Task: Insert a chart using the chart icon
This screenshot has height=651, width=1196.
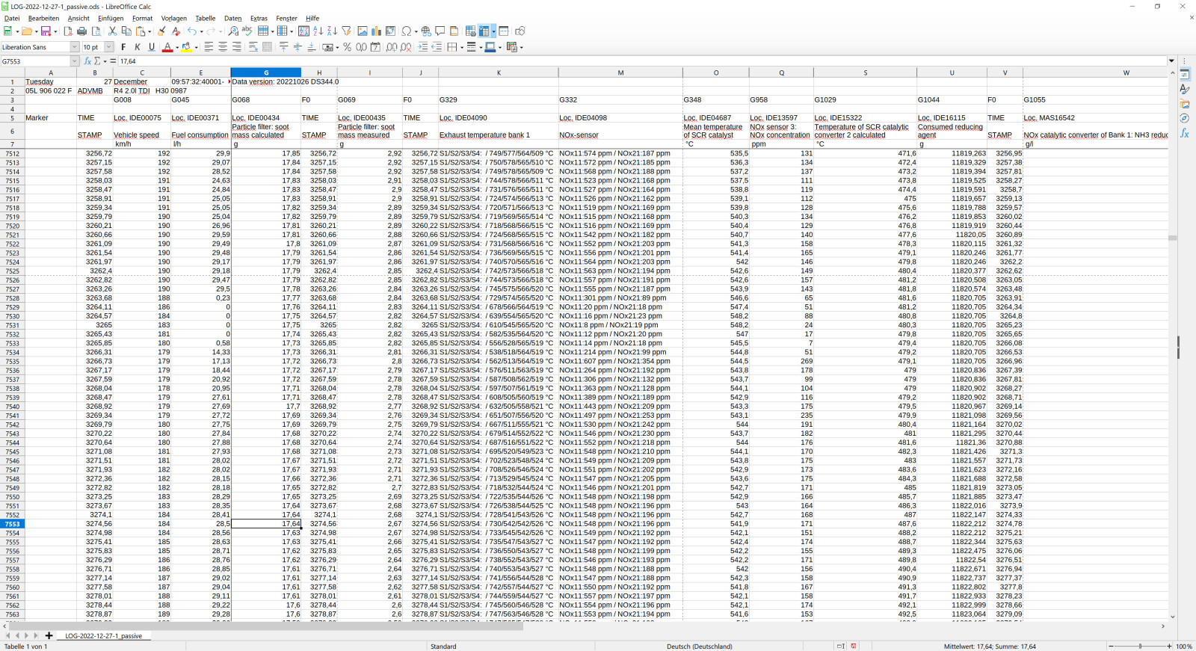Action: point(376,31)
